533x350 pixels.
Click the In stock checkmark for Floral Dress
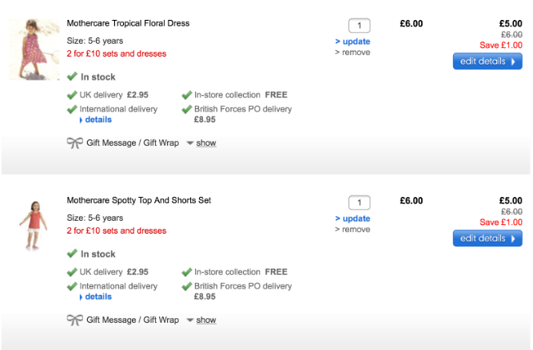click(72, 77)
